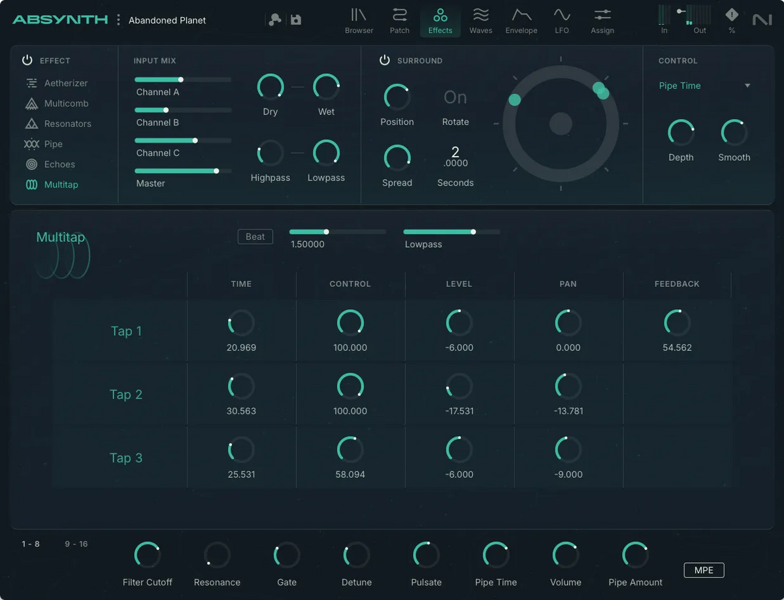Screen dimensions: 784x600
Task: Click the MPE button
Action: pyautogui.click(x=704, y=570)
